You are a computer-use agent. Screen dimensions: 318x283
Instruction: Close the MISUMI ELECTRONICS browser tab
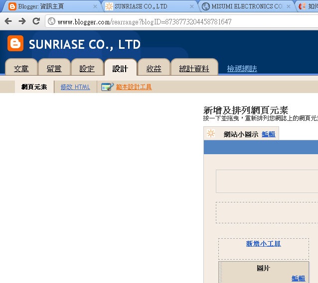[x=289, y=6]
